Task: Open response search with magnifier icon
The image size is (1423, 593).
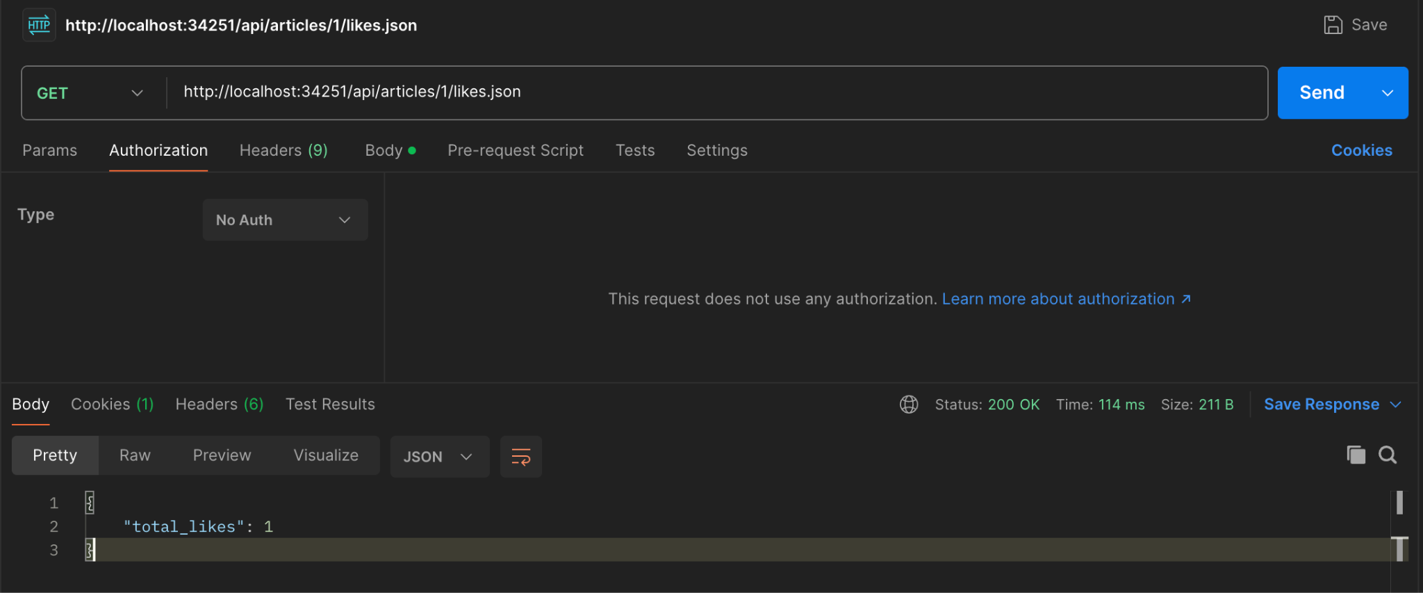Action: [x=1388, y=455]
